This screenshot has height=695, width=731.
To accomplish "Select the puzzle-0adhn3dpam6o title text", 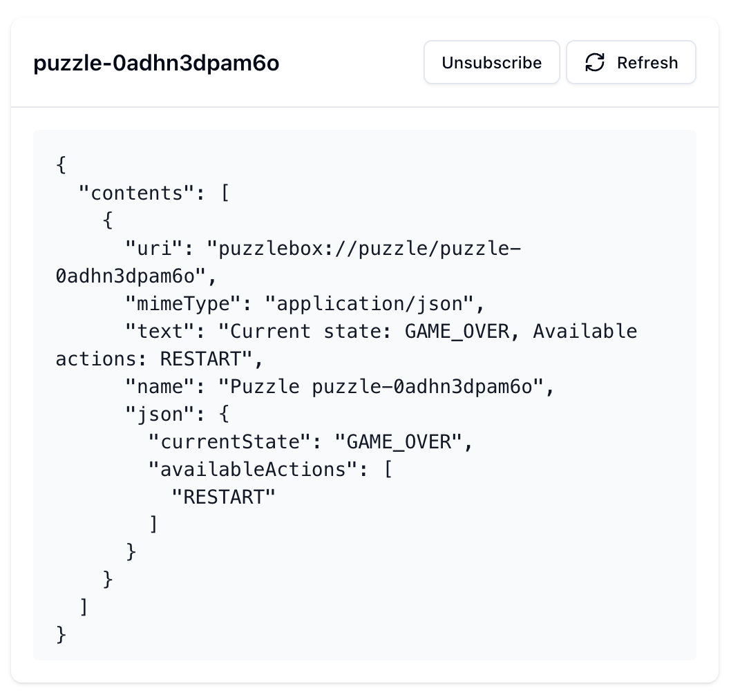I will point(156,63).
